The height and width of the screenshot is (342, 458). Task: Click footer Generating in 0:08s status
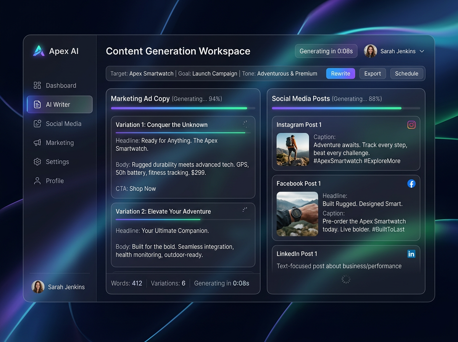[221, 283]
